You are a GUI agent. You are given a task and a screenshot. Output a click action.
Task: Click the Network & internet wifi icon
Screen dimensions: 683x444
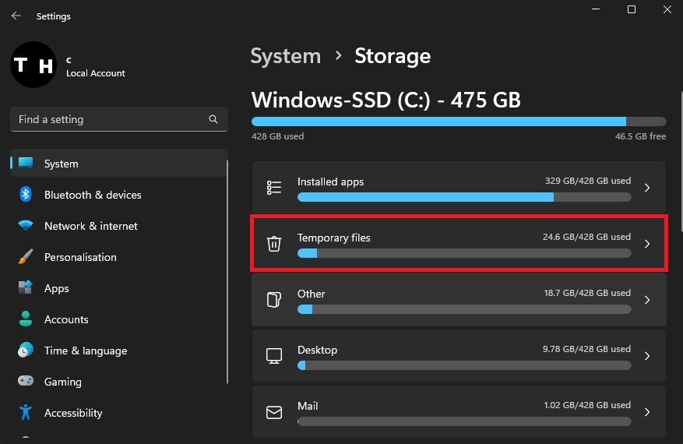coord(26,226)
